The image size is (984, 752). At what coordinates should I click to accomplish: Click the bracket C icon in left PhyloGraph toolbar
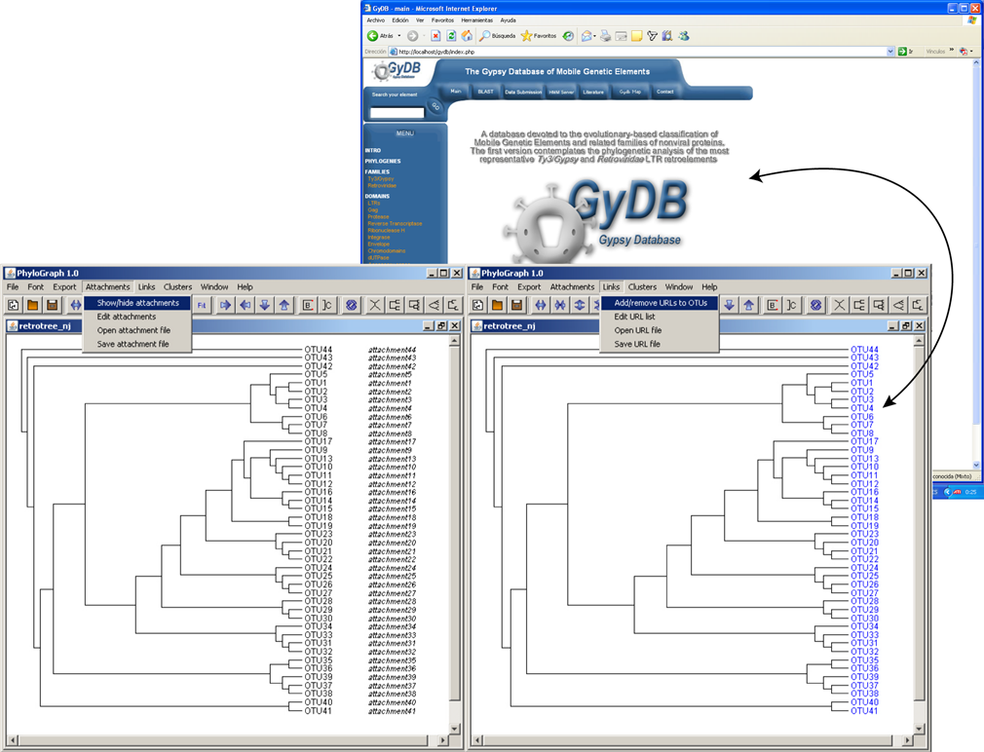(x=327, y=306)
